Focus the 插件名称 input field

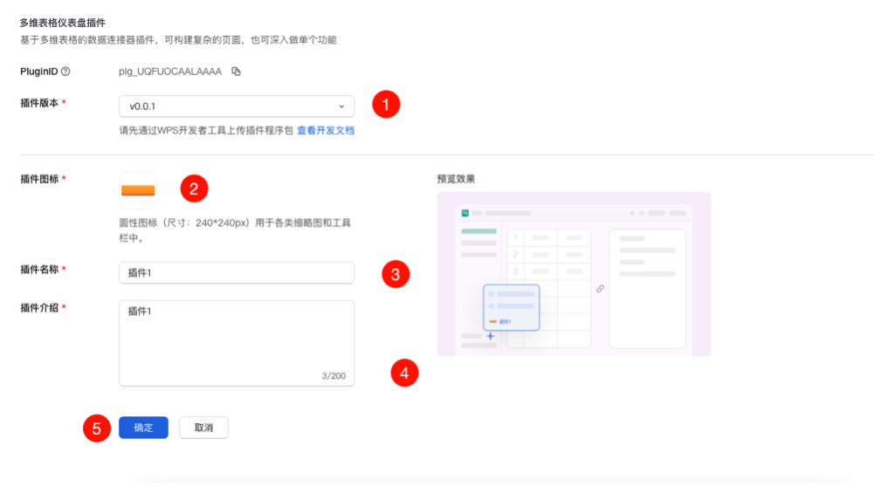(x=237, y=273)
